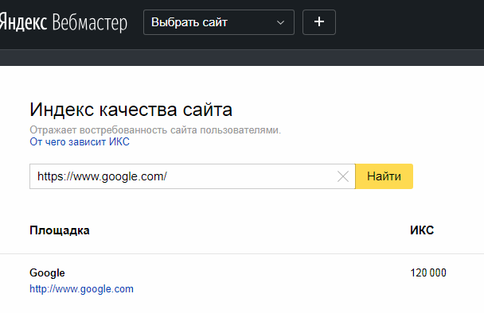Select the Отражает востребованность сайта description
This screenshot has width=484, height=313.
pos(155,130)
